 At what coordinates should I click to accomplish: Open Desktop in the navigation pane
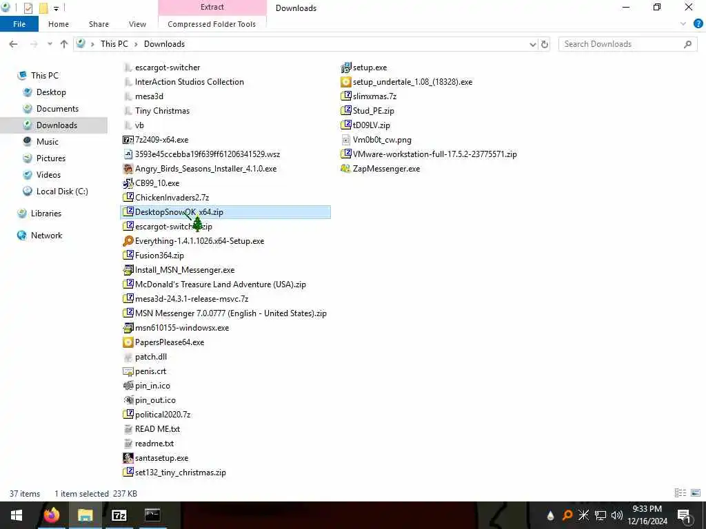coord(51,92)
